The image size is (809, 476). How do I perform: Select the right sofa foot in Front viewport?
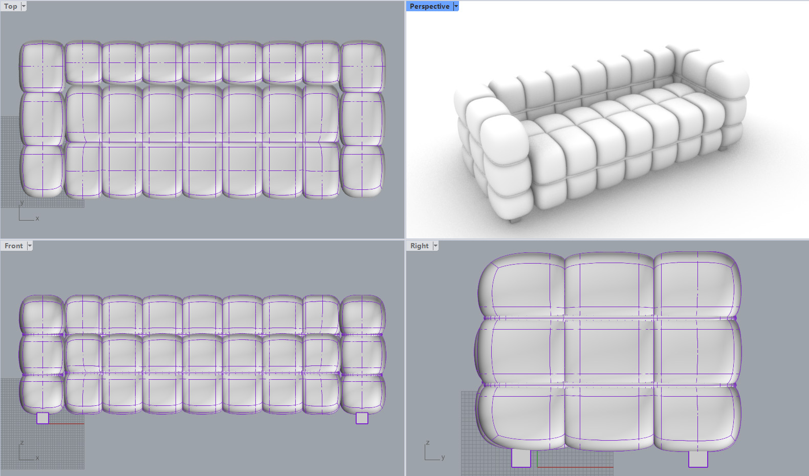[362, 418]
